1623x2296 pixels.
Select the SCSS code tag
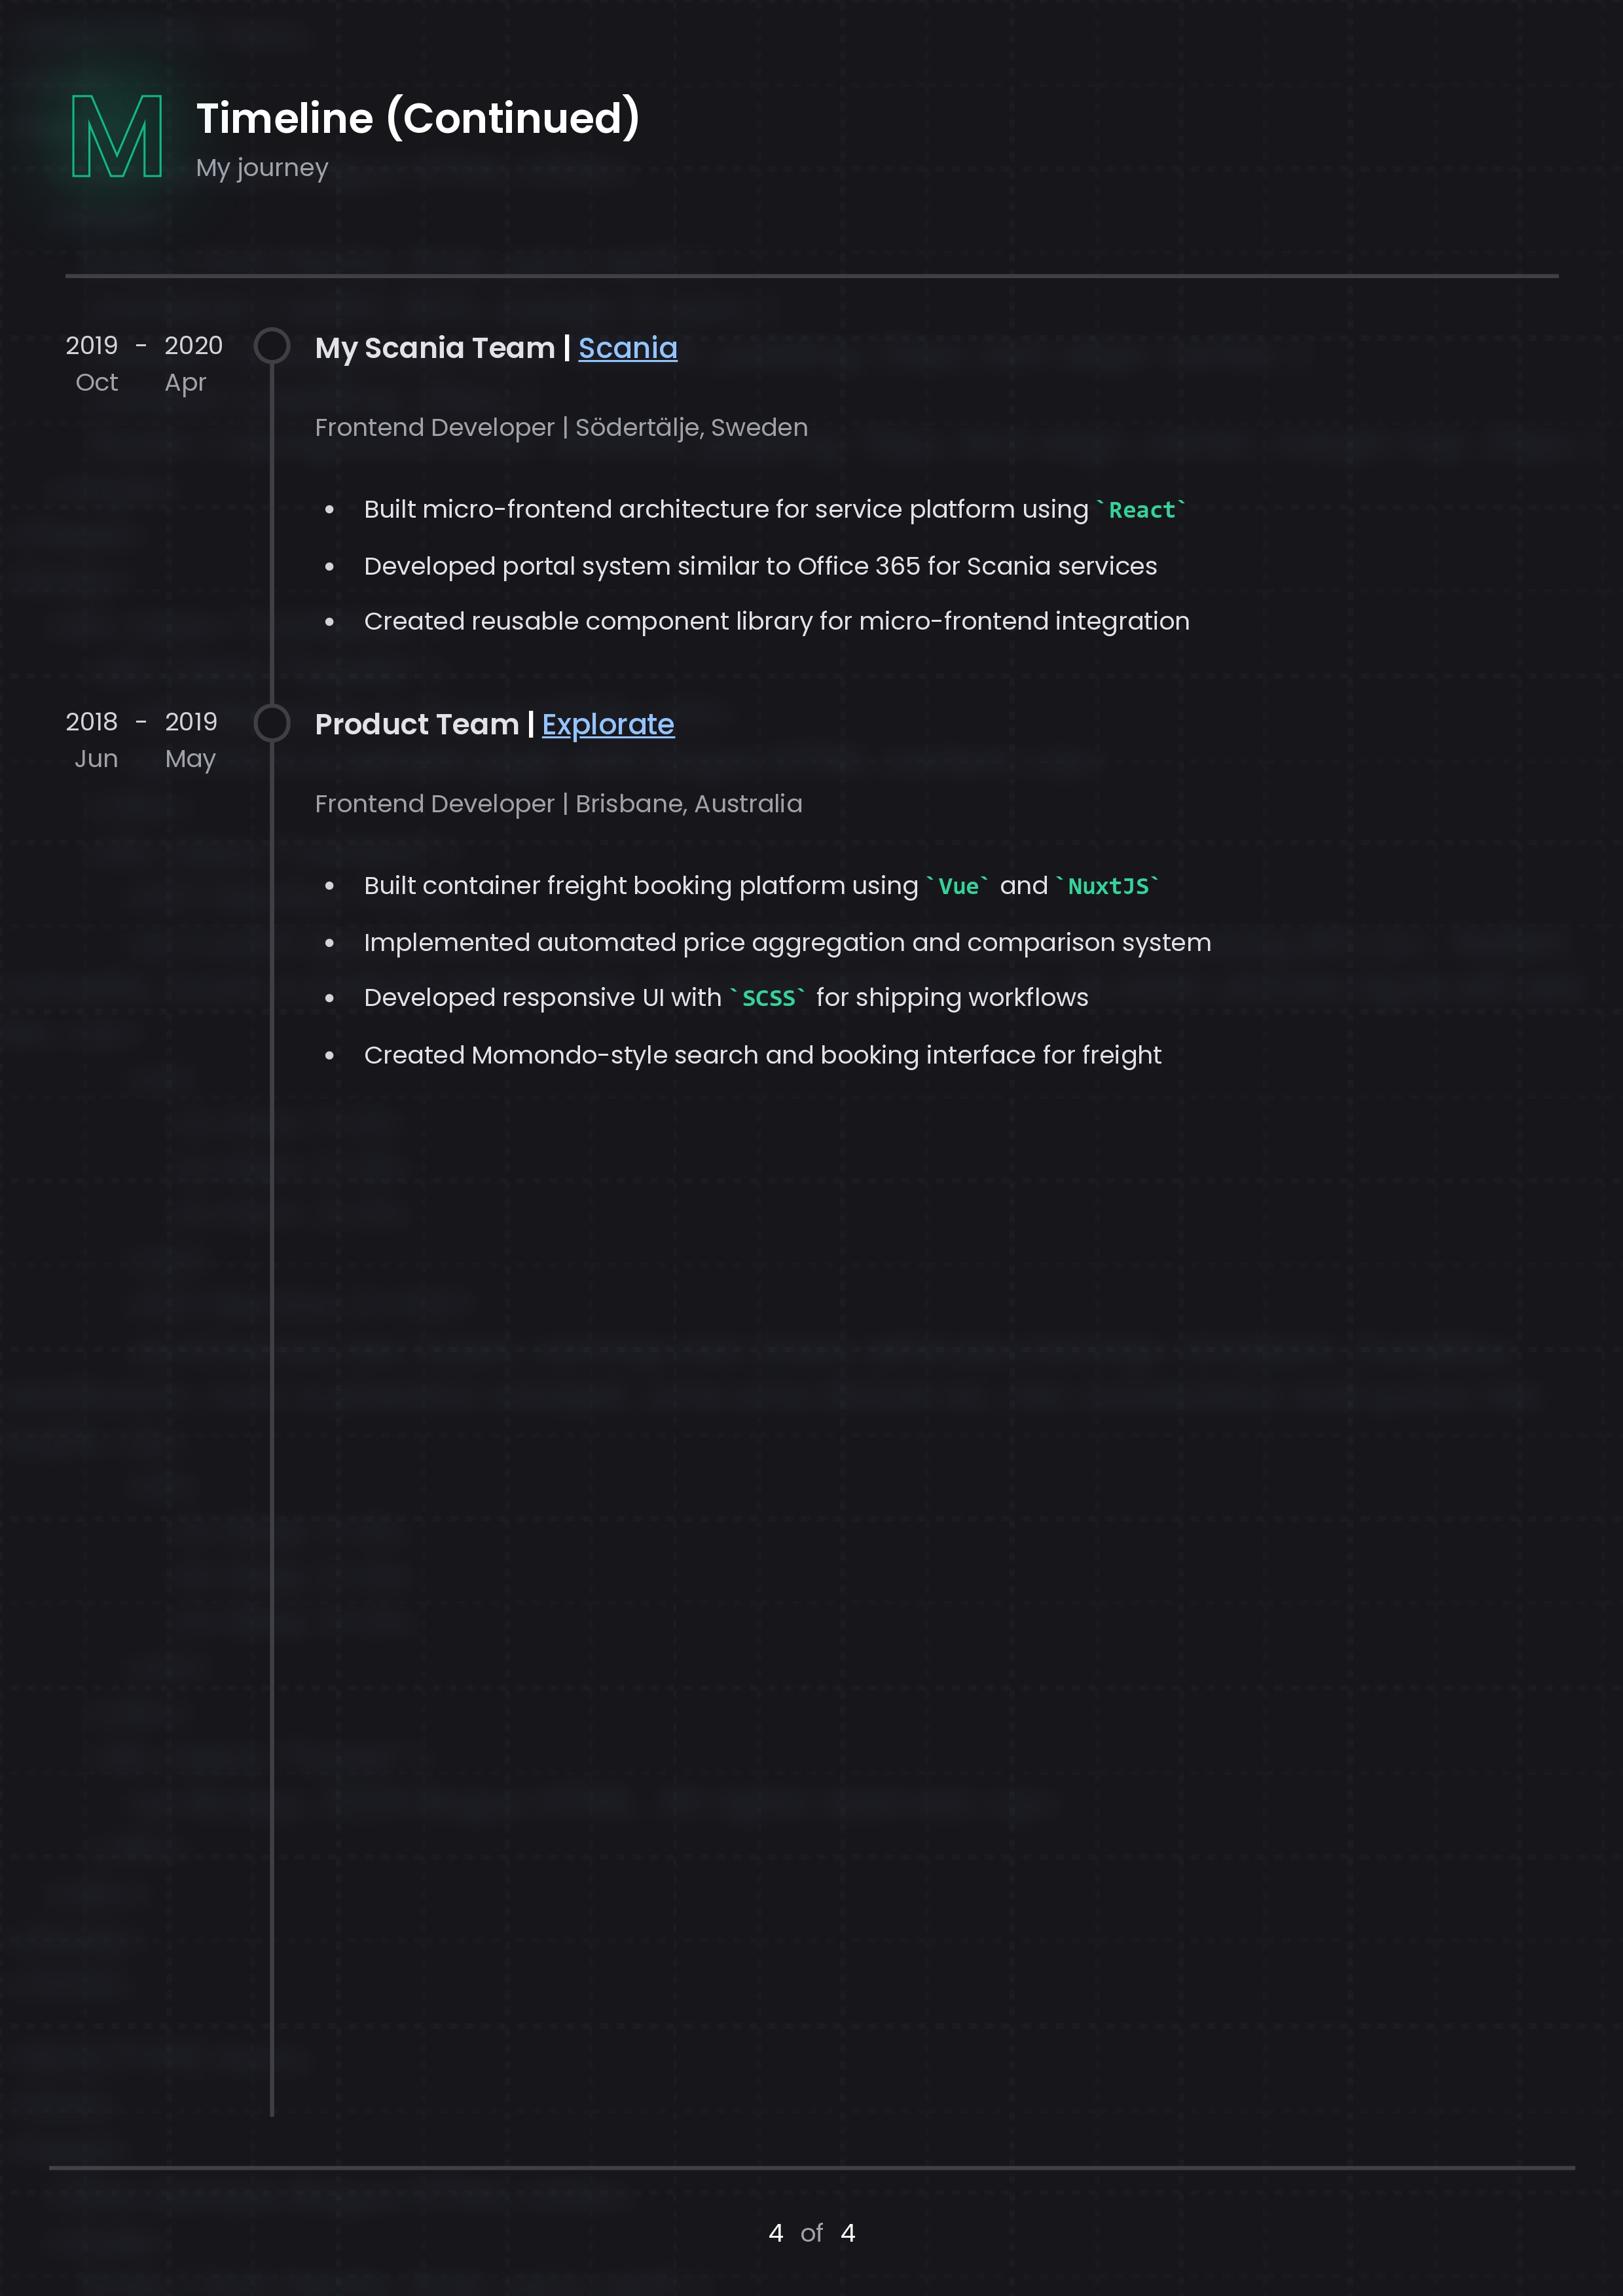point(768,998)
